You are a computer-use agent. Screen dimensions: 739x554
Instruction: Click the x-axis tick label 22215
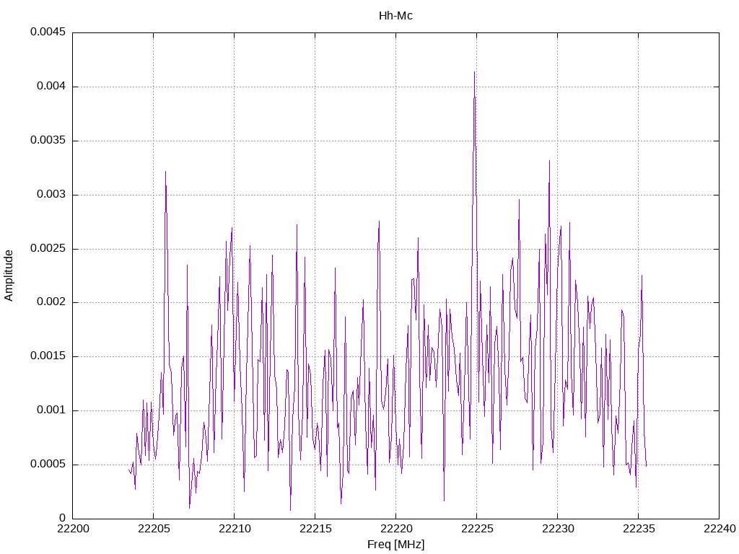click(315, 529)
